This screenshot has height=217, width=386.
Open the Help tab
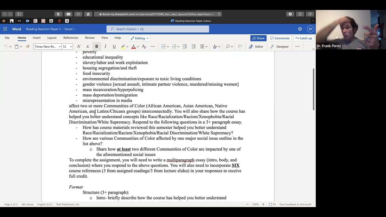click(118, 38)
